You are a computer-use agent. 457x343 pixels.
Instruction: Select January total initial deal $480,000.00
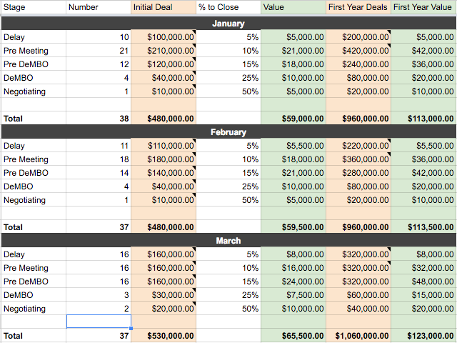pyautogui.click(x=164, y=119)
